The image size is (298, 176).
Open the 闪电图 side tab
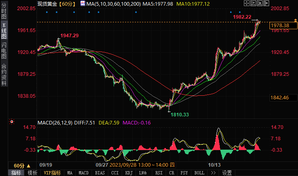4,51
